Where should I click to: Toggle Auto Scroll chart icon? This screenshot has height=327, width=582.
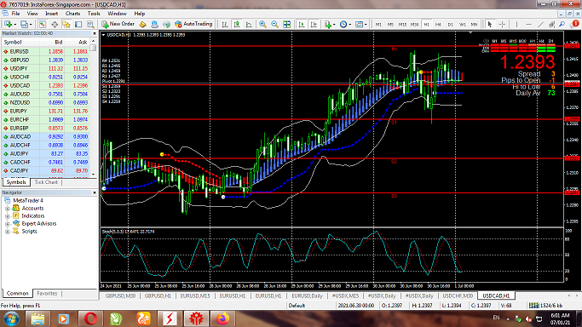click(302, 24)
